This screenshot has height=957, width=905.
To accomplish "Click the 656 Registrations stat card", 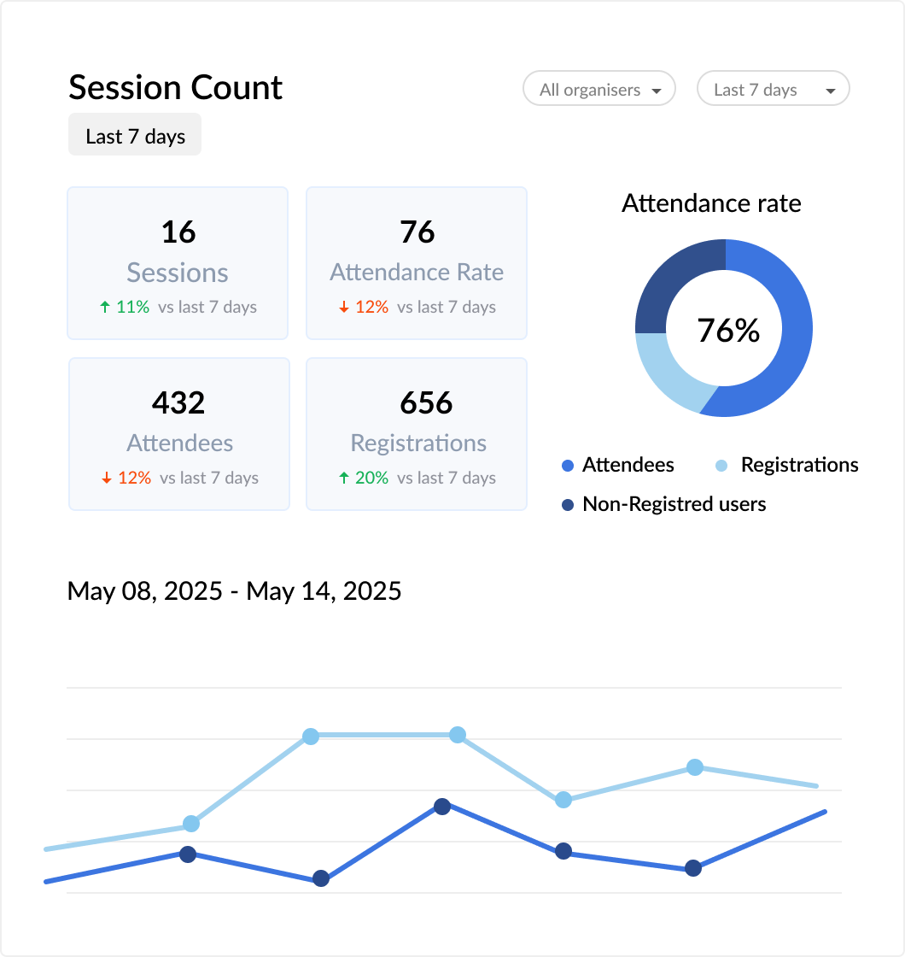I will 416,433.
